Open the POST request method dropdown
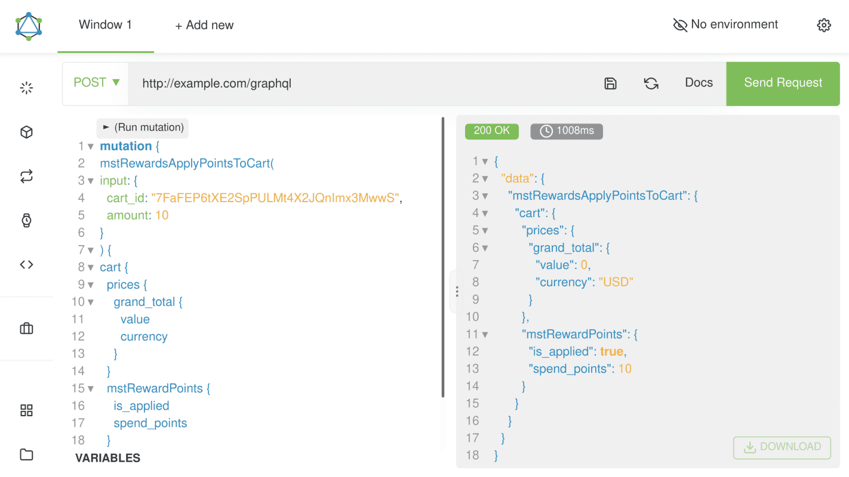The image size is (849, 477). 96,83
